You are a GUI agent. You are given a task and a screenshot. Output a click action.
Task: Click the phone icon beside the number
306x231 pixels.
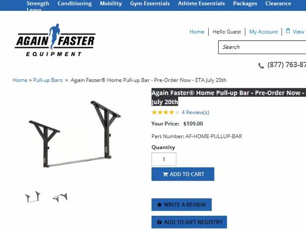coord(261,65)
